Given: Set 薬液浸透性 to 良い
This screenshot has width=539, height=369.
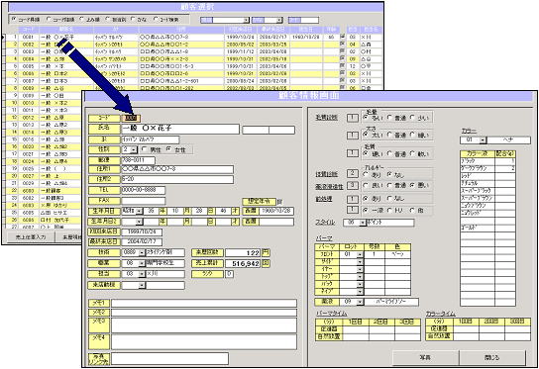Looking at the screenshot, I should click(x=366, y=185).
